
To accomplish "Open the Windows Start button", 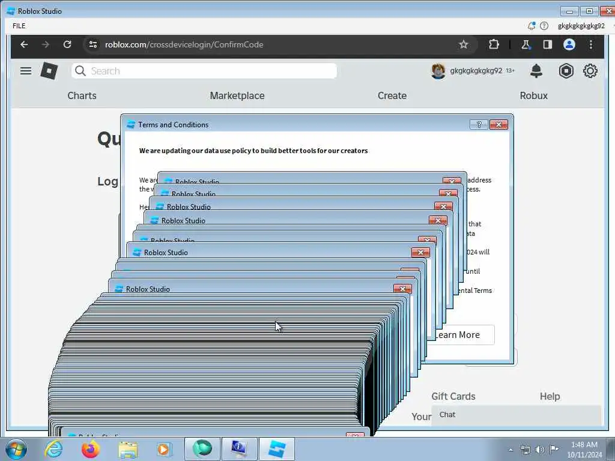I will (16, 449).
